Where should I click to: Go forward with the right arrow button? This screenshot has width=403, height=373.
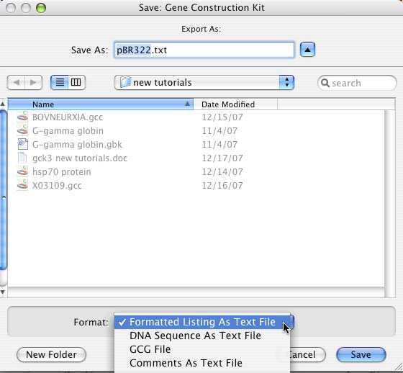pyautogui.click(x=34, y=83)
